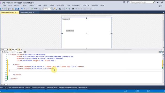
Task: Open the New Project icon dropdown arrow
Action: tap(11, 9)
